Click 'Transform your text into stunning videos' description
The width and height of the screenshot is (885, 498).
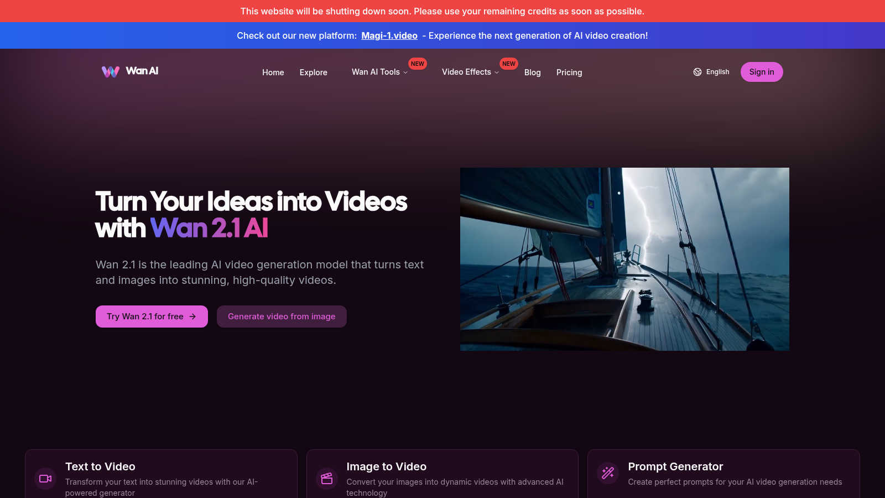162,487
